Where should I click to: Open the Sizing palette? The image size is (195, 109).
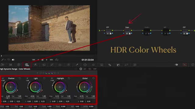pyautogui.click(x=126, y=65)
